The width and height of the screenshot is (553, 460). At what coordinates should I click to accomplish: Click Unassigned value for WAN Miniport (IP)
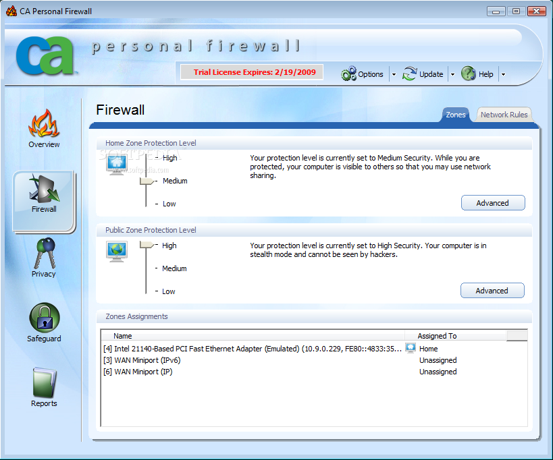coord(438,372)
